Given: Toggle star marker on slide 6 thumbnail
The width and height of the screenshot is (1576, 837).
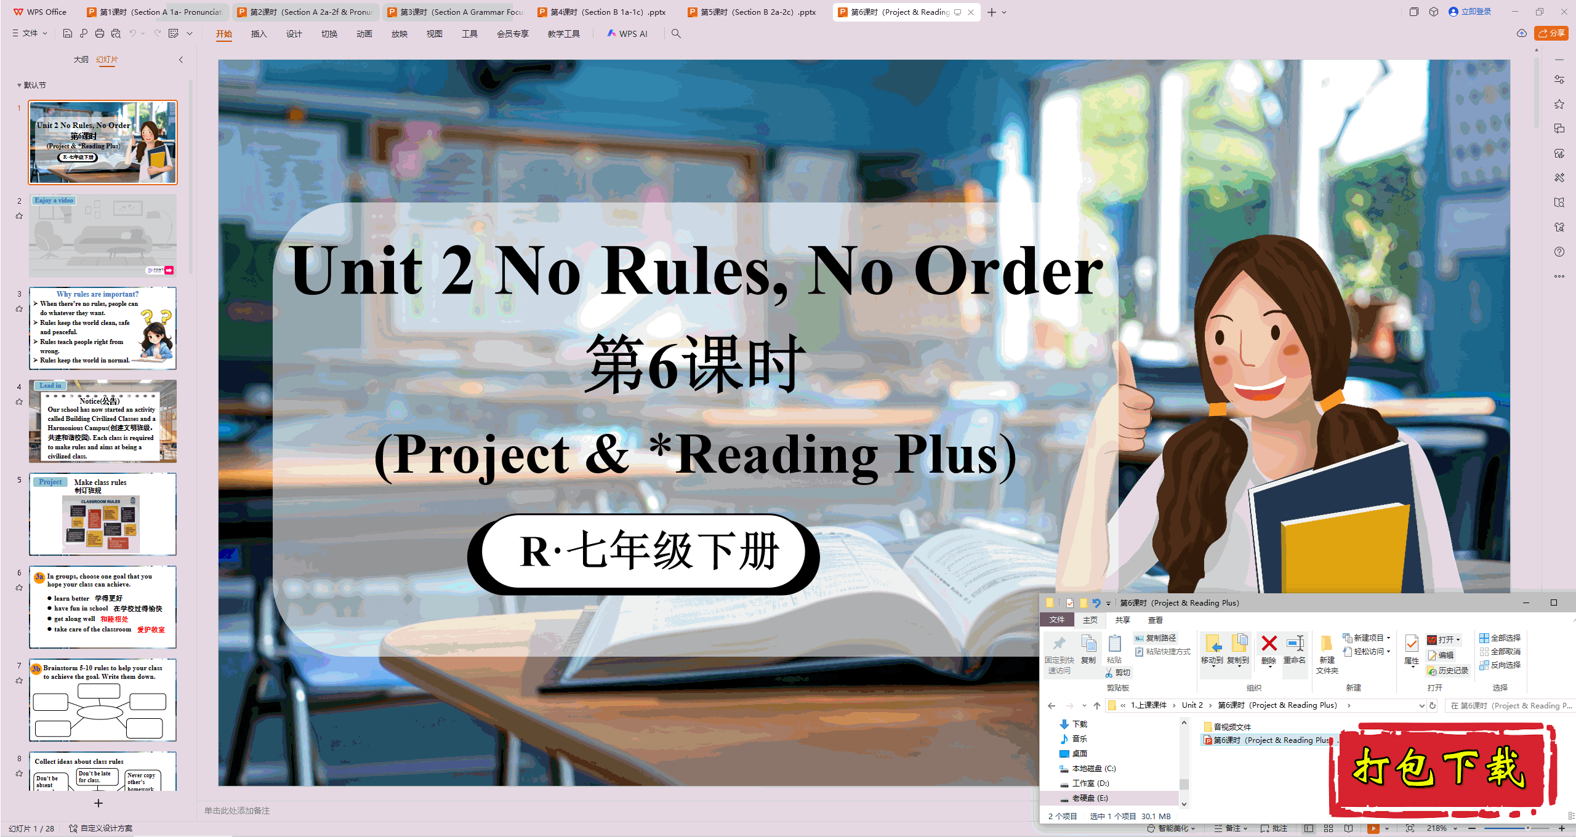Looking at the screenshot, I should point(19,588).
